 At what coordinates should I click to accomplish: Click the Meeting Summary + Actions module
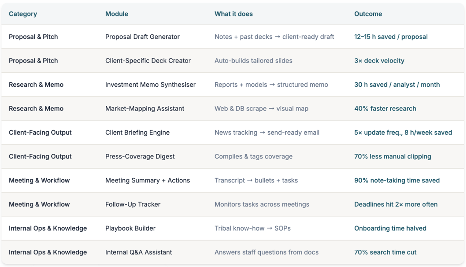pos(147,180)
